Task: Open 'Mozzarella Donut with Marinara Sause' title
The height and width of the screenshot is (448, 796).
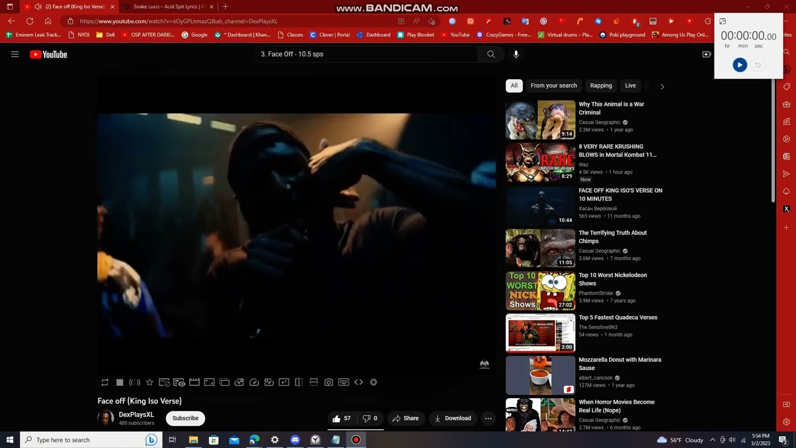Action: (620, 363)
